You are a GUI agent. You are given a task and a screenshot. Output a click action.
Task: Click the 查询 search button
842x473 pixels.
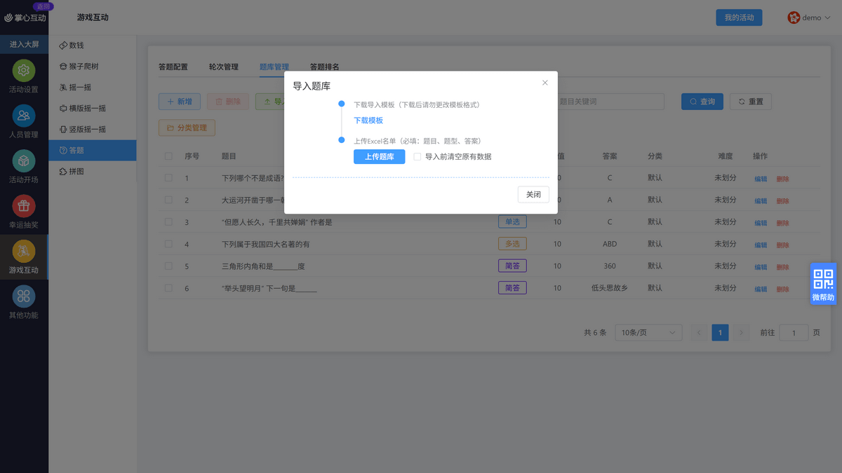(702, 102)
